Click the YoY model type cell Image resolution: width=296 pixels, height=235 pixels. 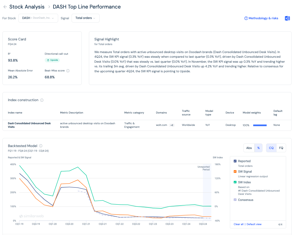tap(207, 125)
